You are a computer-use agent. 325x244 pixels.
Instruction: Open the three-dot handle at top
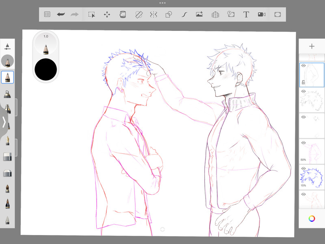[x=162, y=3]
